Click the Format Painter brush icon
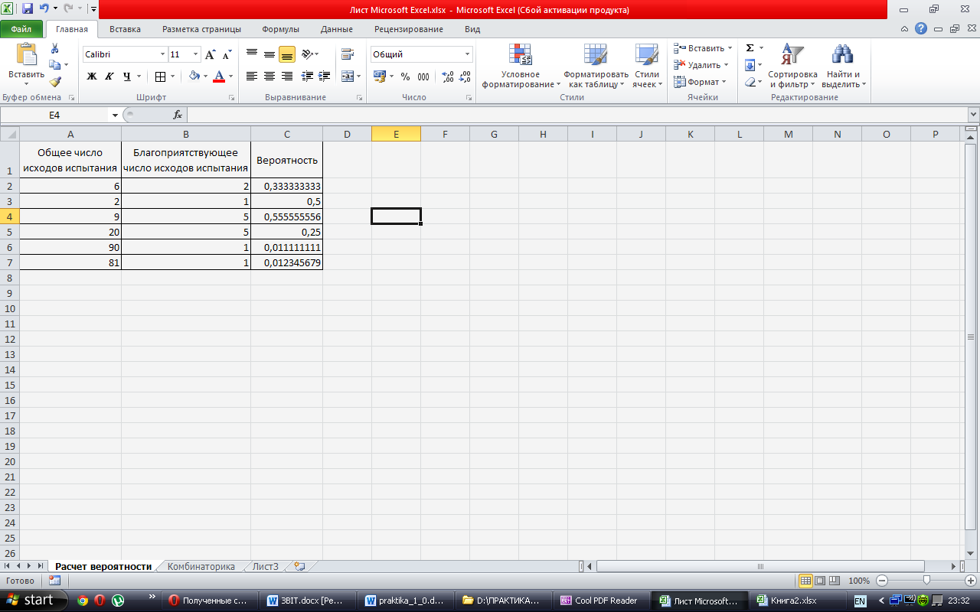Screen dimensions: 980x612 click(55, 82)
